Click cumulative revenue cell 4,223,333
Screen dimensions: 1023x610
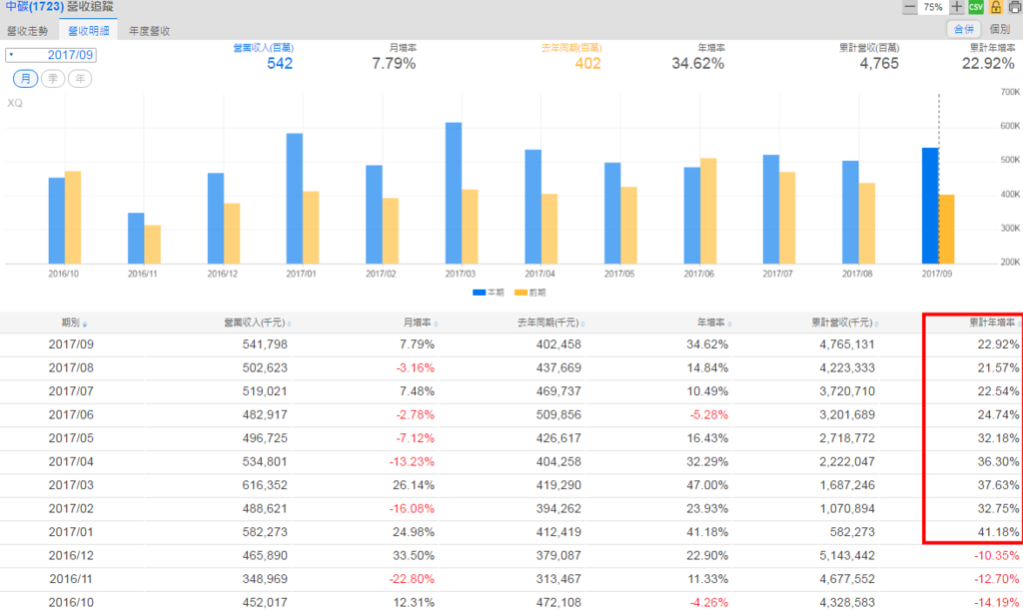point(847,368)
